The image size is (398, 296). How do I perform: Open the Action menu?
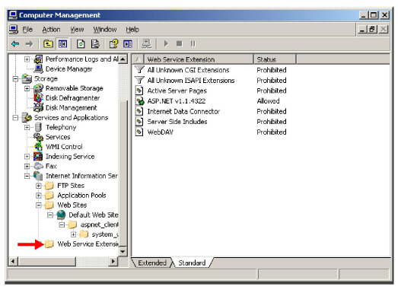tap(51, 30)
